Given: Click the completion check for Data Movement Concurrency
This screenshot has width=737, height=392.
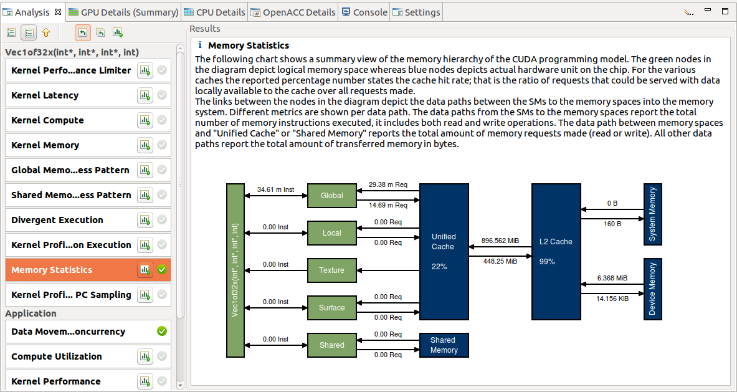Looking at the screenshot, I should (x=161, y=332).
